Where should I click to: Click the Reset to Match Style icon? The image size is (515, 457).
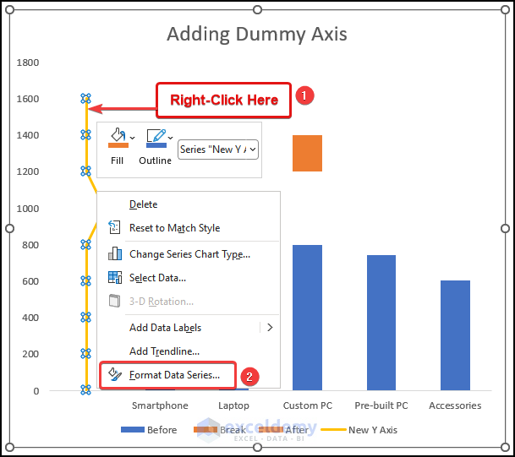point(114,227)
